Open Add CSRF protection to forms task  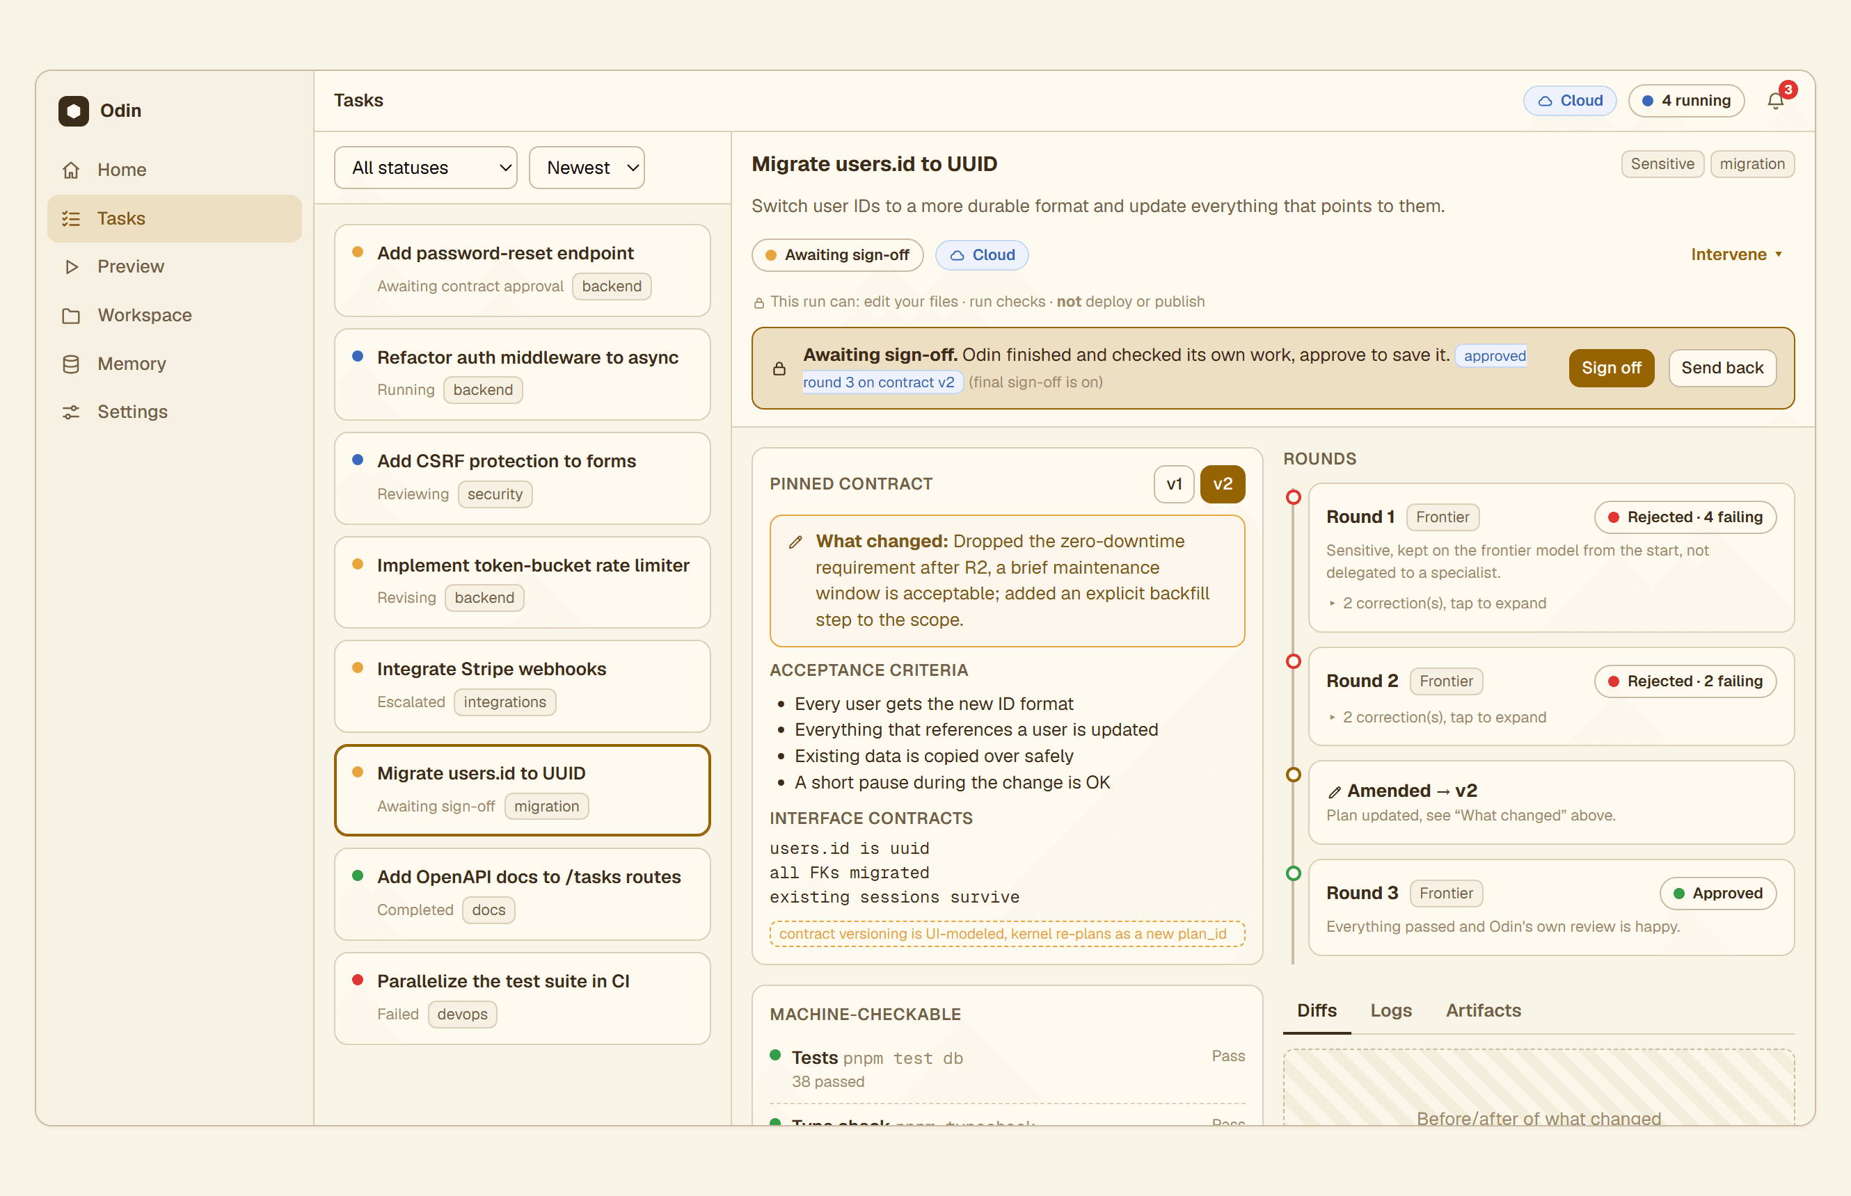[x=522, y=478]
